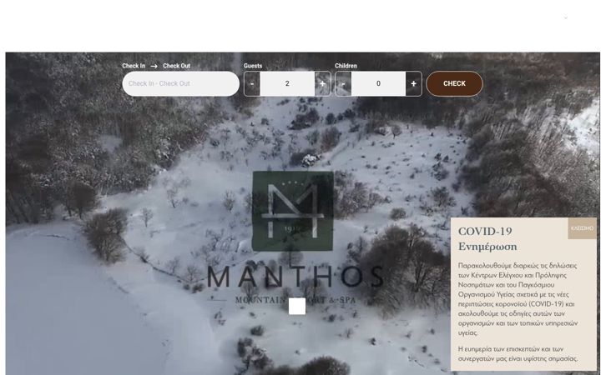This screenshot has height=375, width=601.
Task: Click the Check Out label
Action: 176,66
